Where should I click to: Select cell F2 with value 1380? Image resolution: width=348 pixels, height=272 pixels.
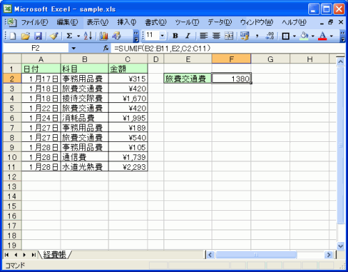(x=231, y=79)
